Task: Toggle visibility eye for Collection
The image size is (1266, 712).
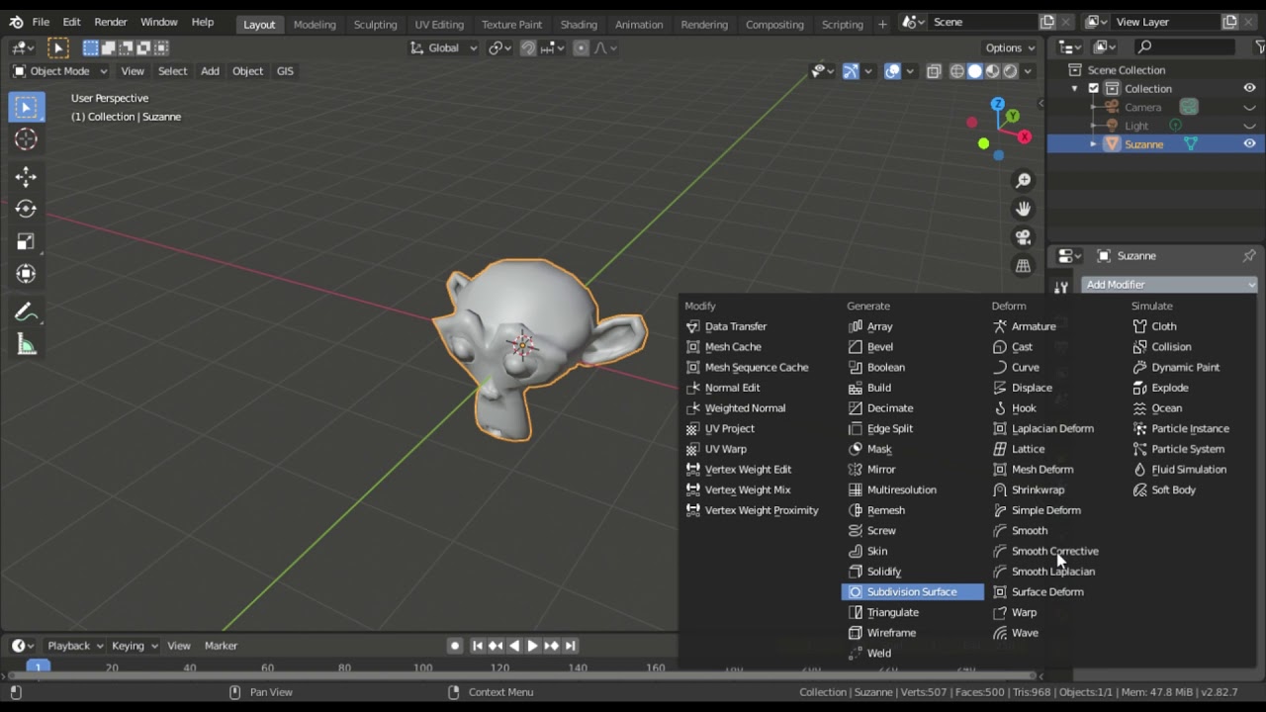Action: click(1249, 88)
